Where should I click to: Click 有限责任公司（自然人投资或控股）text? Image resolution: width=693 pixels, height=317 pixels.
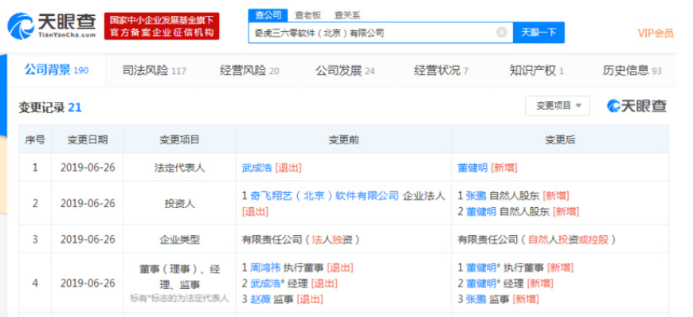click(537, 239)
